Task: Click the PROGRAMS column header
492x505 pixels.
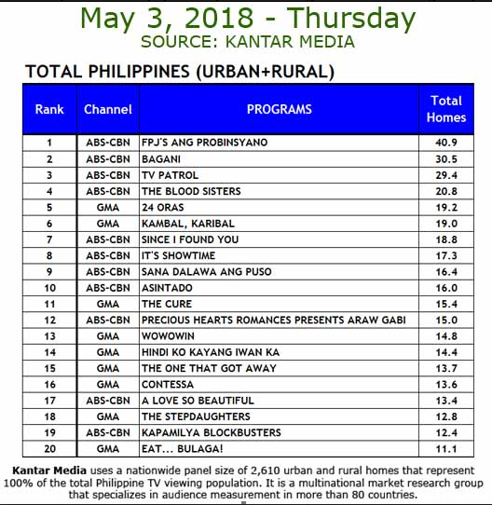Action: pyautogui.click(x=279, y=109)
